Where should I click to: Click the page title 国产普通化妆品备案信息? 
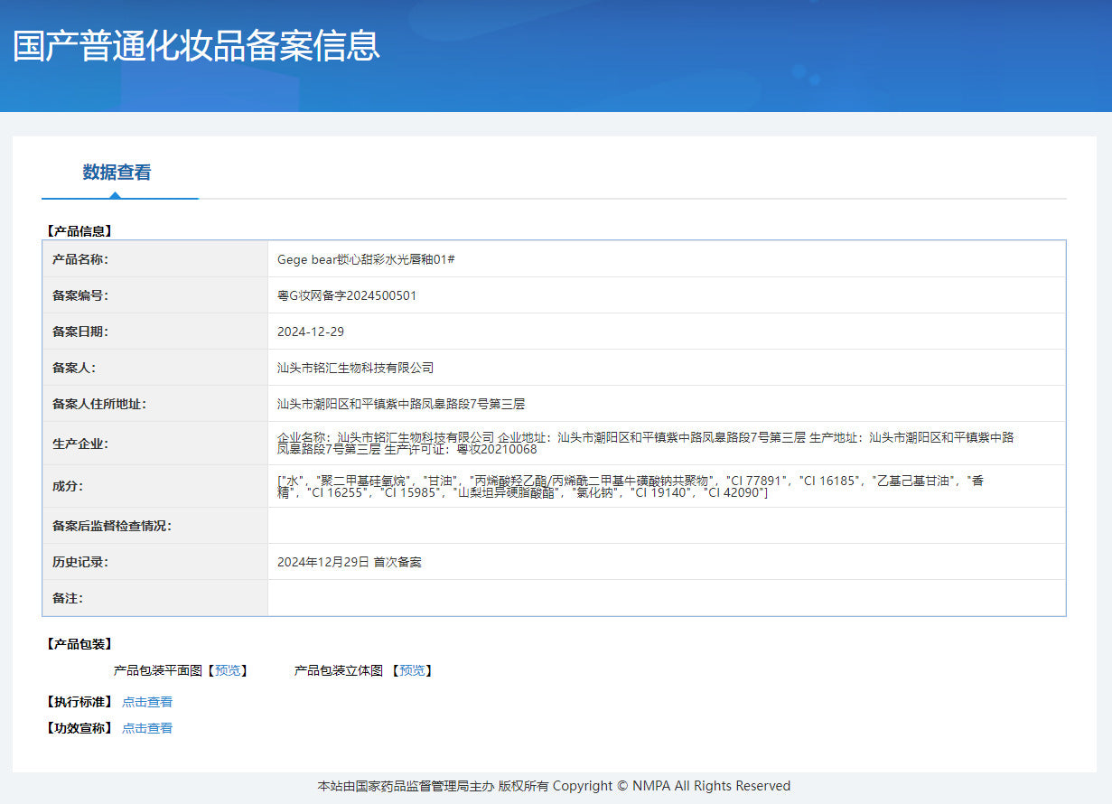tap(196, 46)
